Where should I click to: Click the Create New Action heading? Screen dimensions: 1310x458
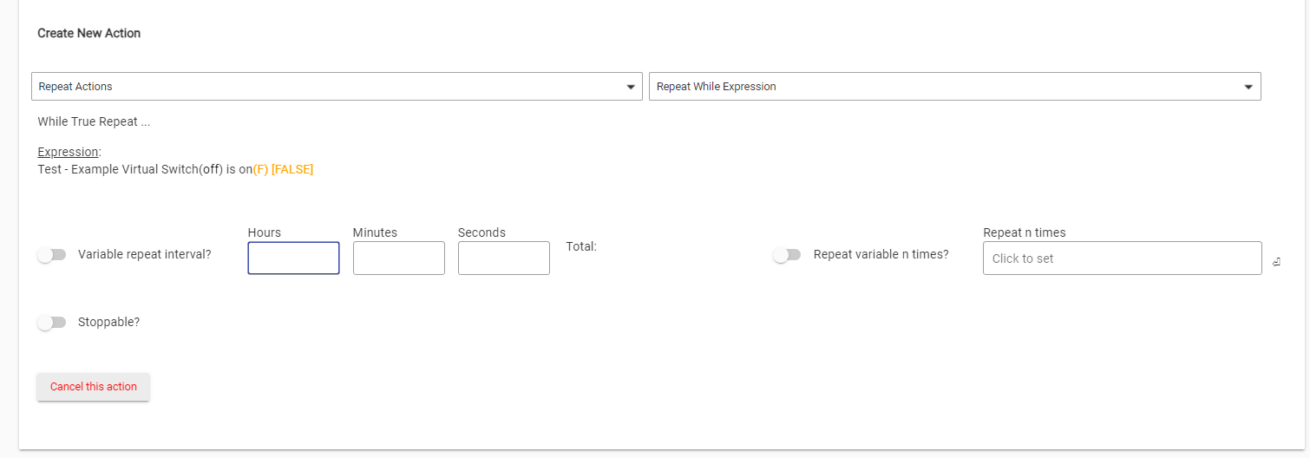(x=88, y=34)
